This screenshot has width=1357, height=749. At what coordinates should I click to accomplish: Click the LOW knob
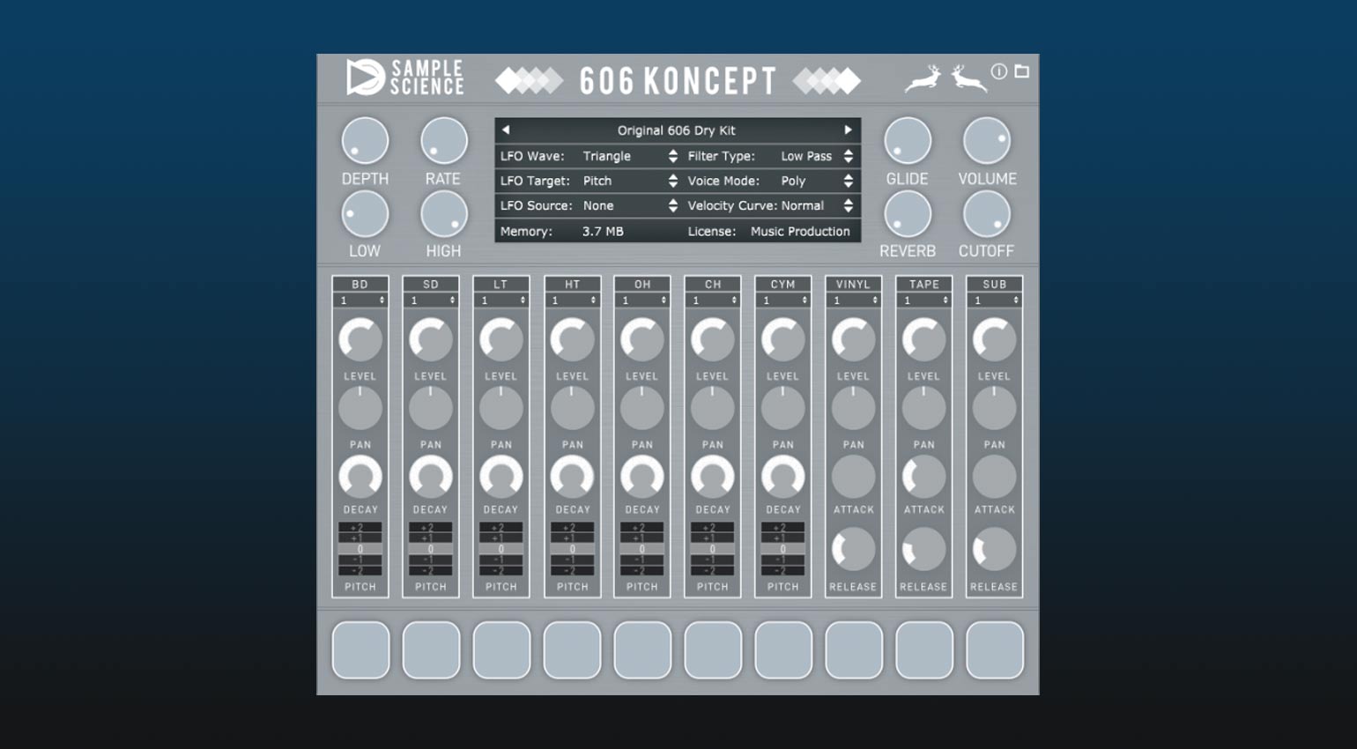coord(365,213)
